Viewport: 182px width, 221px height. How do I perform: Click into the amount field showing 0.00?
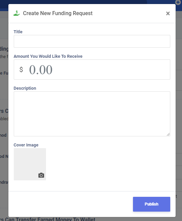click(x=92, y=70)
